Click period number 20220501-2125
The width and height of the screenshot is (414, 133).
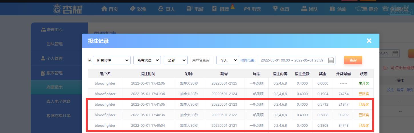(x=224, y=83)
